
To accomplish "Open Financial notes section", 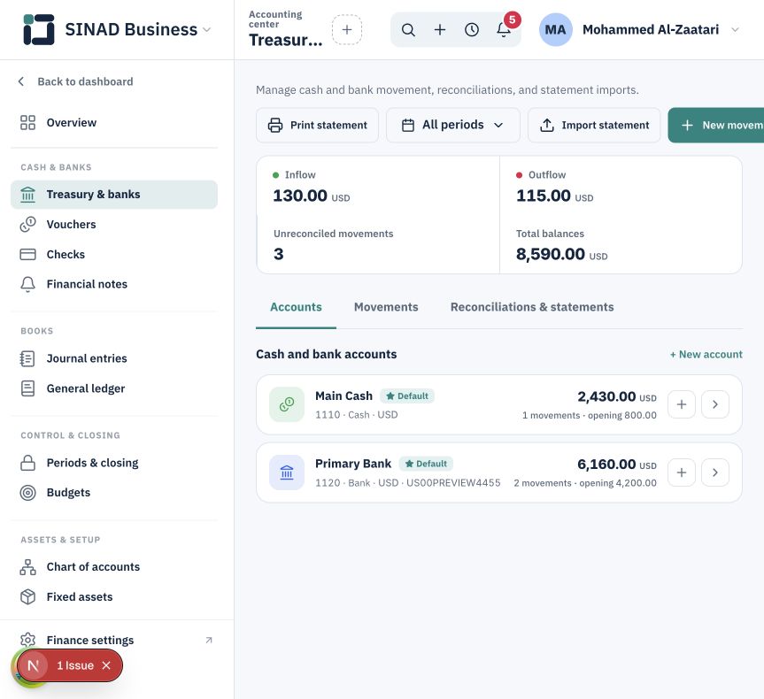I will tap(114, 284).
